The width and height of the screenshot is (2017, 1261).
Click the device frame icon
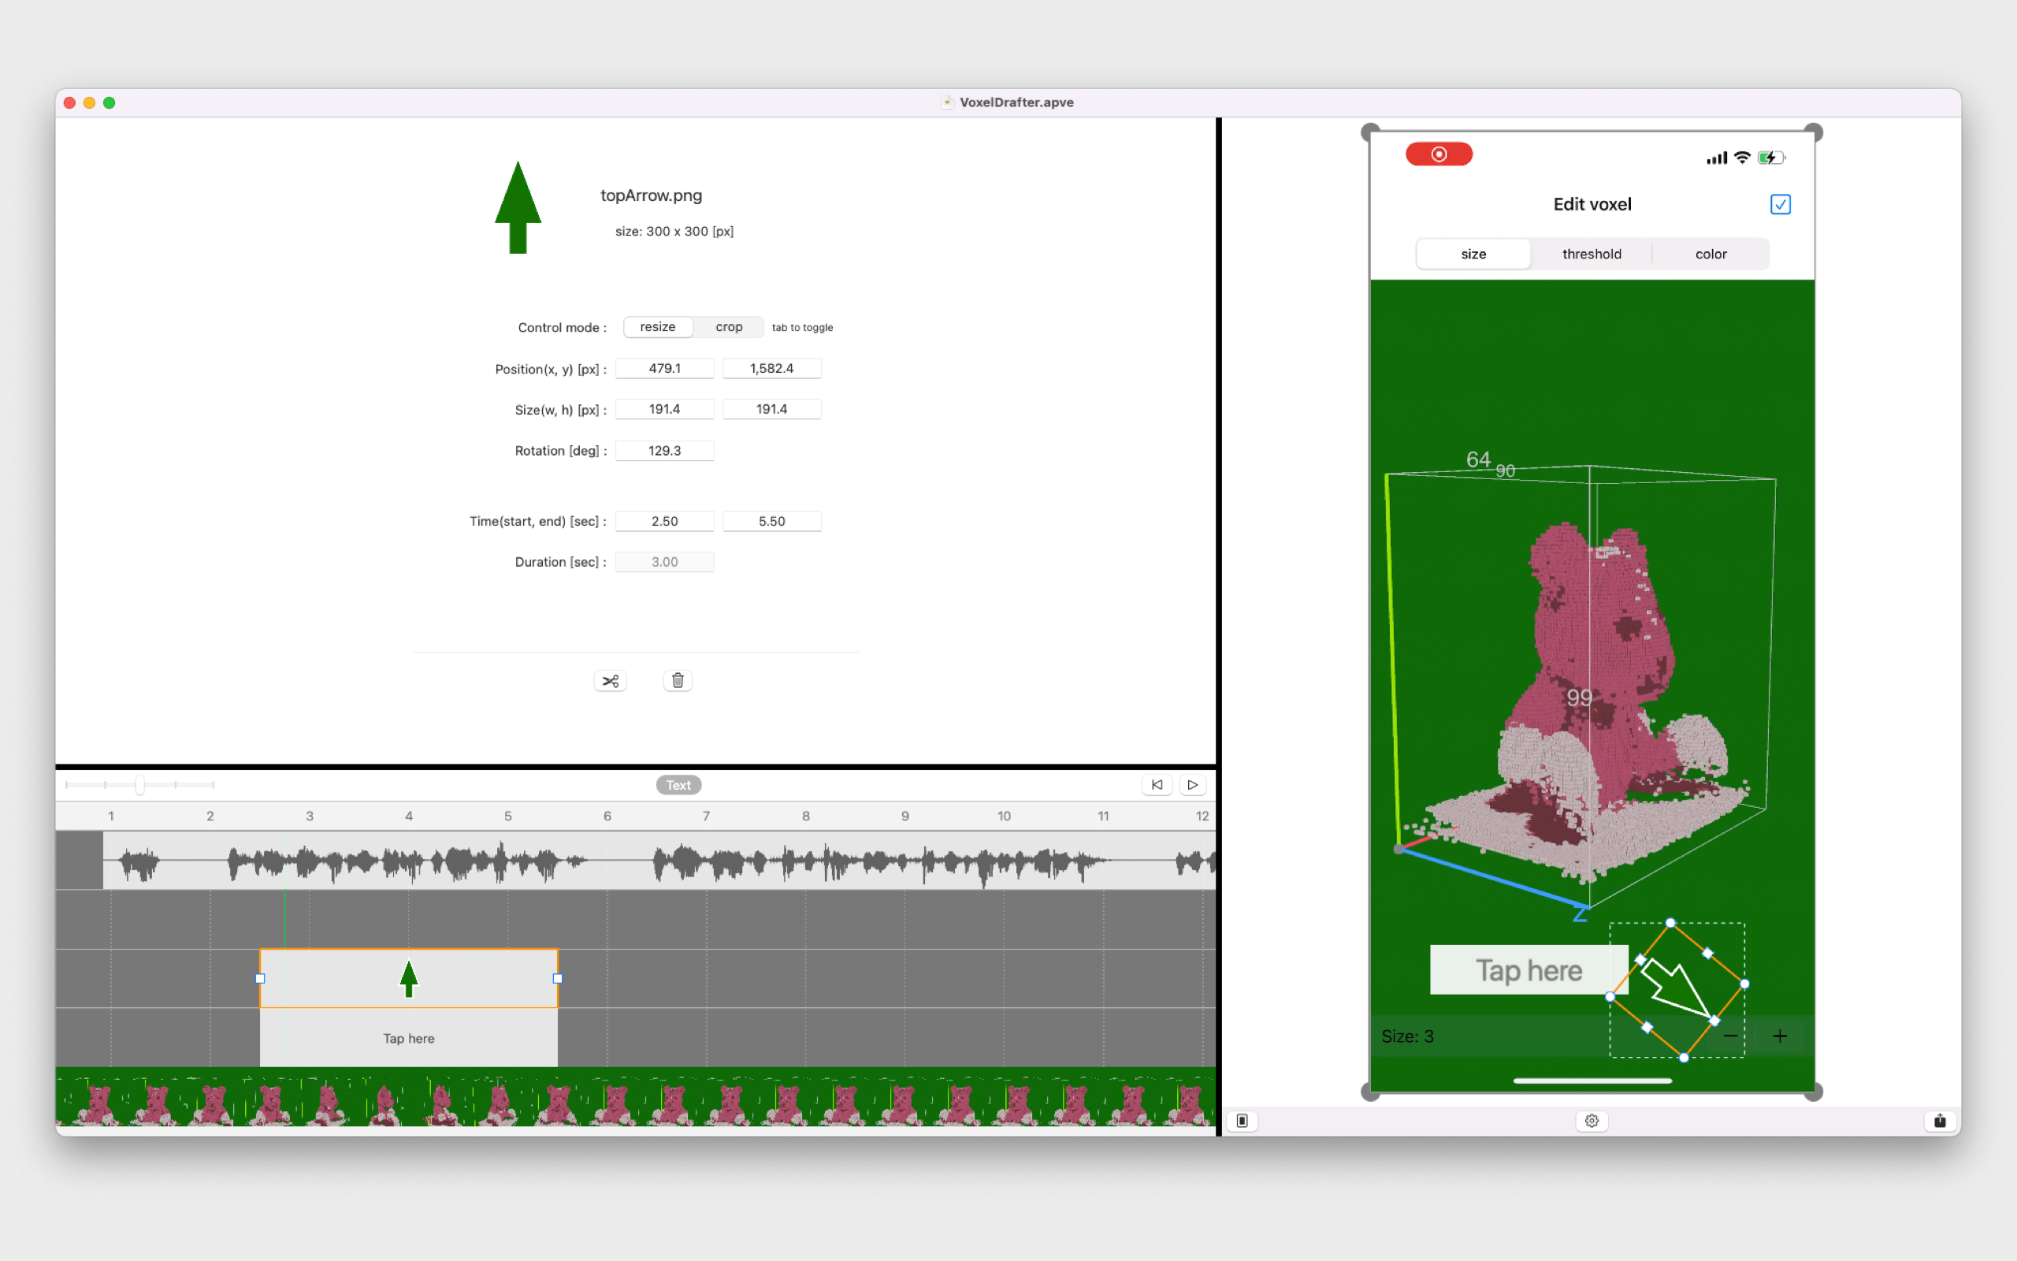pyautogui.click(x=1242, y=1121)
